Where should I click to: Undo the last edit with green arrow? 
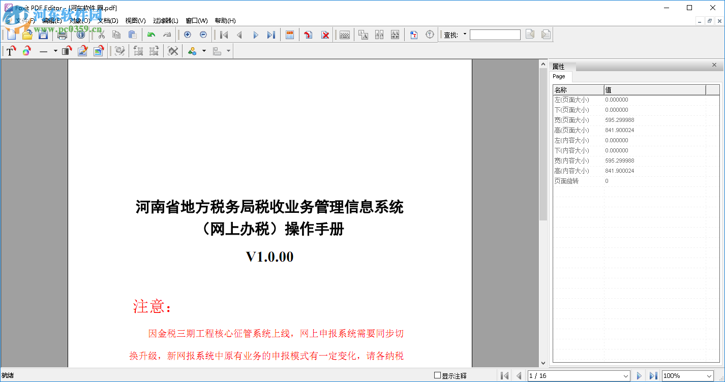coord(152,35)
